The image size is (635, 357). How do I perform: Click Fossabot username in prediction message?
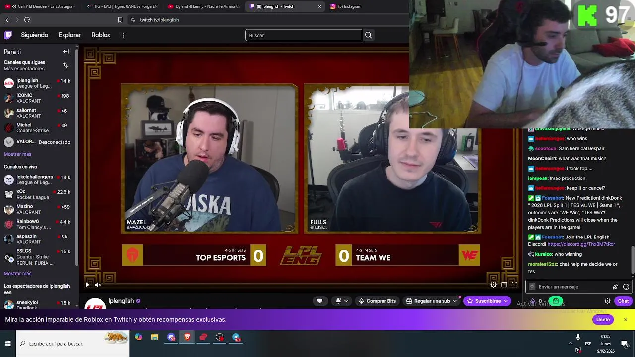553,198
